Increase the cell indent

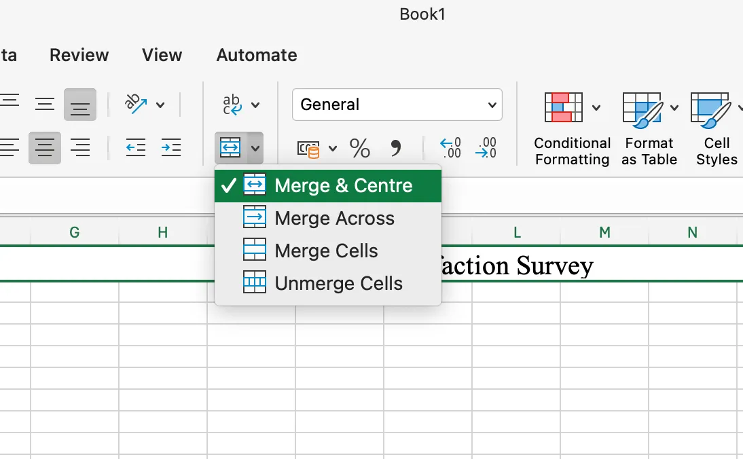[x=171, y=148]
